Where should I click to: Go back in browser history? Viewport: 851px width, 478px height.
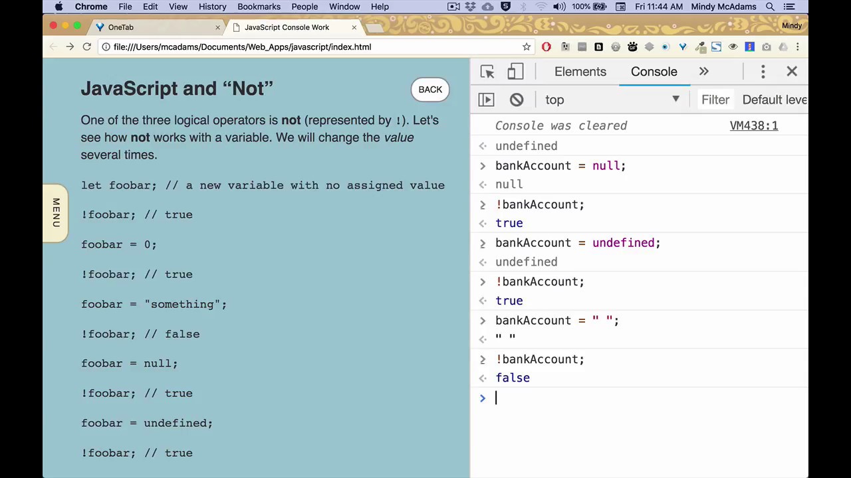(53, 47)
